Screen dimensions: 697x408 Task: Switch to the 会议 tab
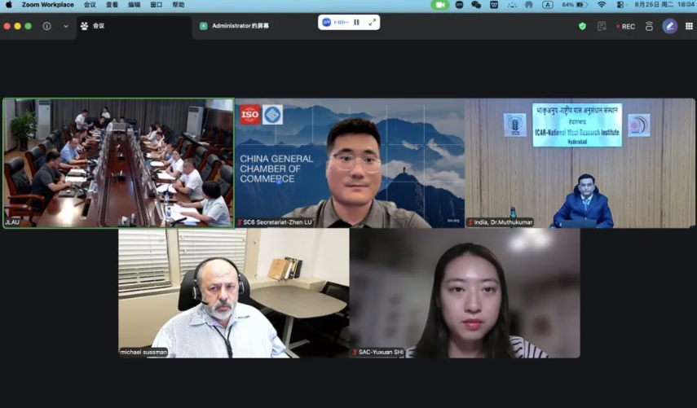(135, 26)
